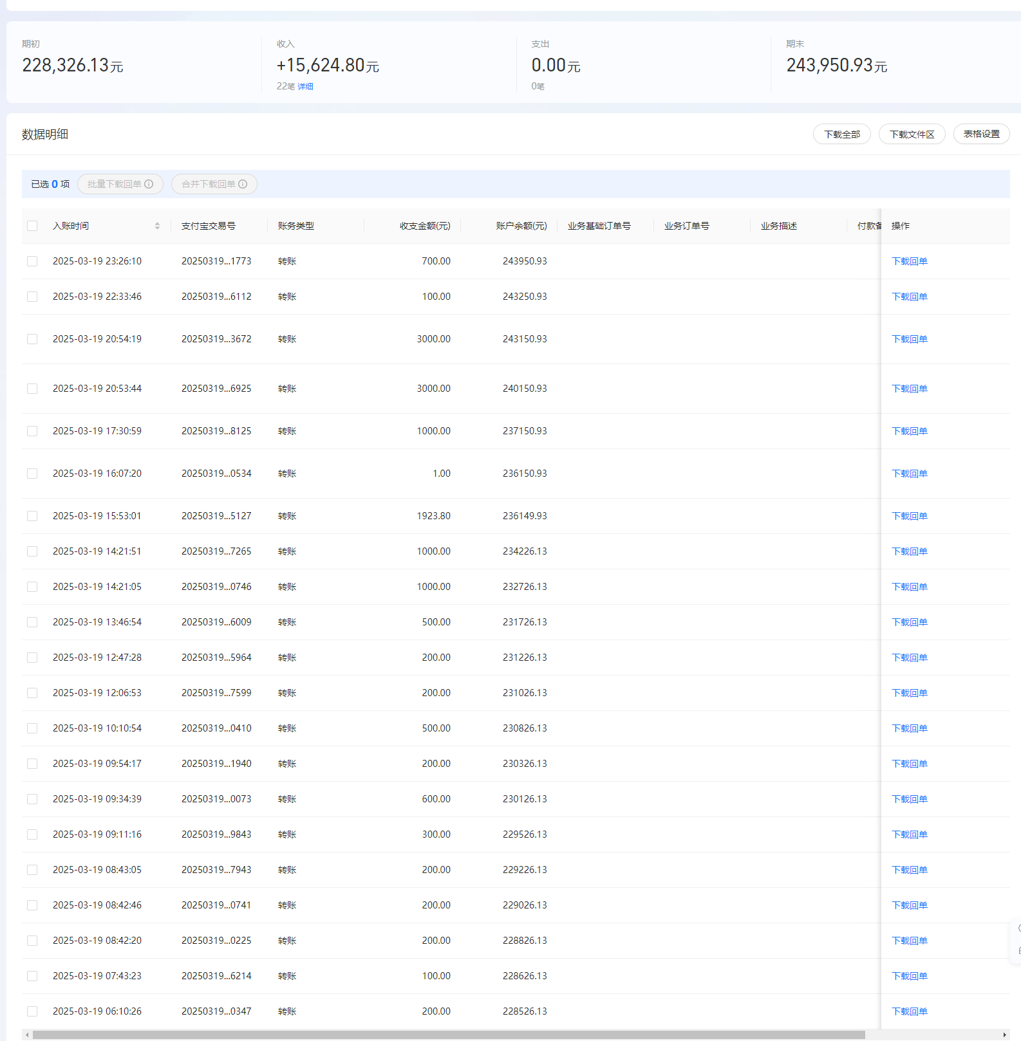Check the row dated 2025-03-19 13:46:54

(32, 622)
